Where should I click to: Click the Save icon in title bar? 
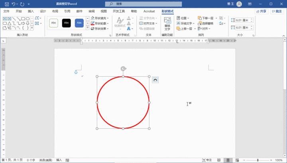pyautogui.click(x=7, y=4)
